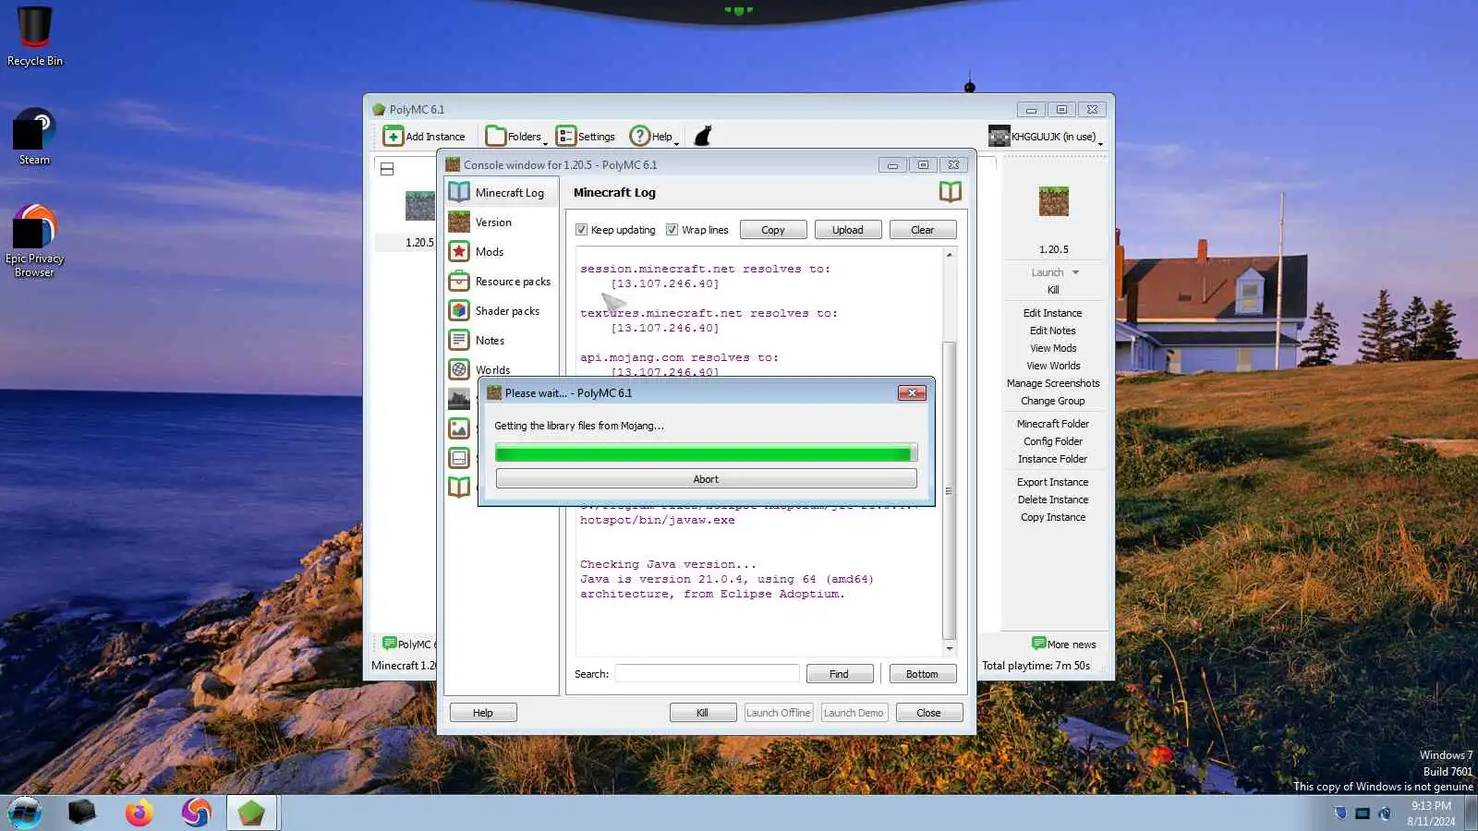Click the grass block instance icon in right panel
This screenshot has width=1478, height=831.
click(1053, 201)
